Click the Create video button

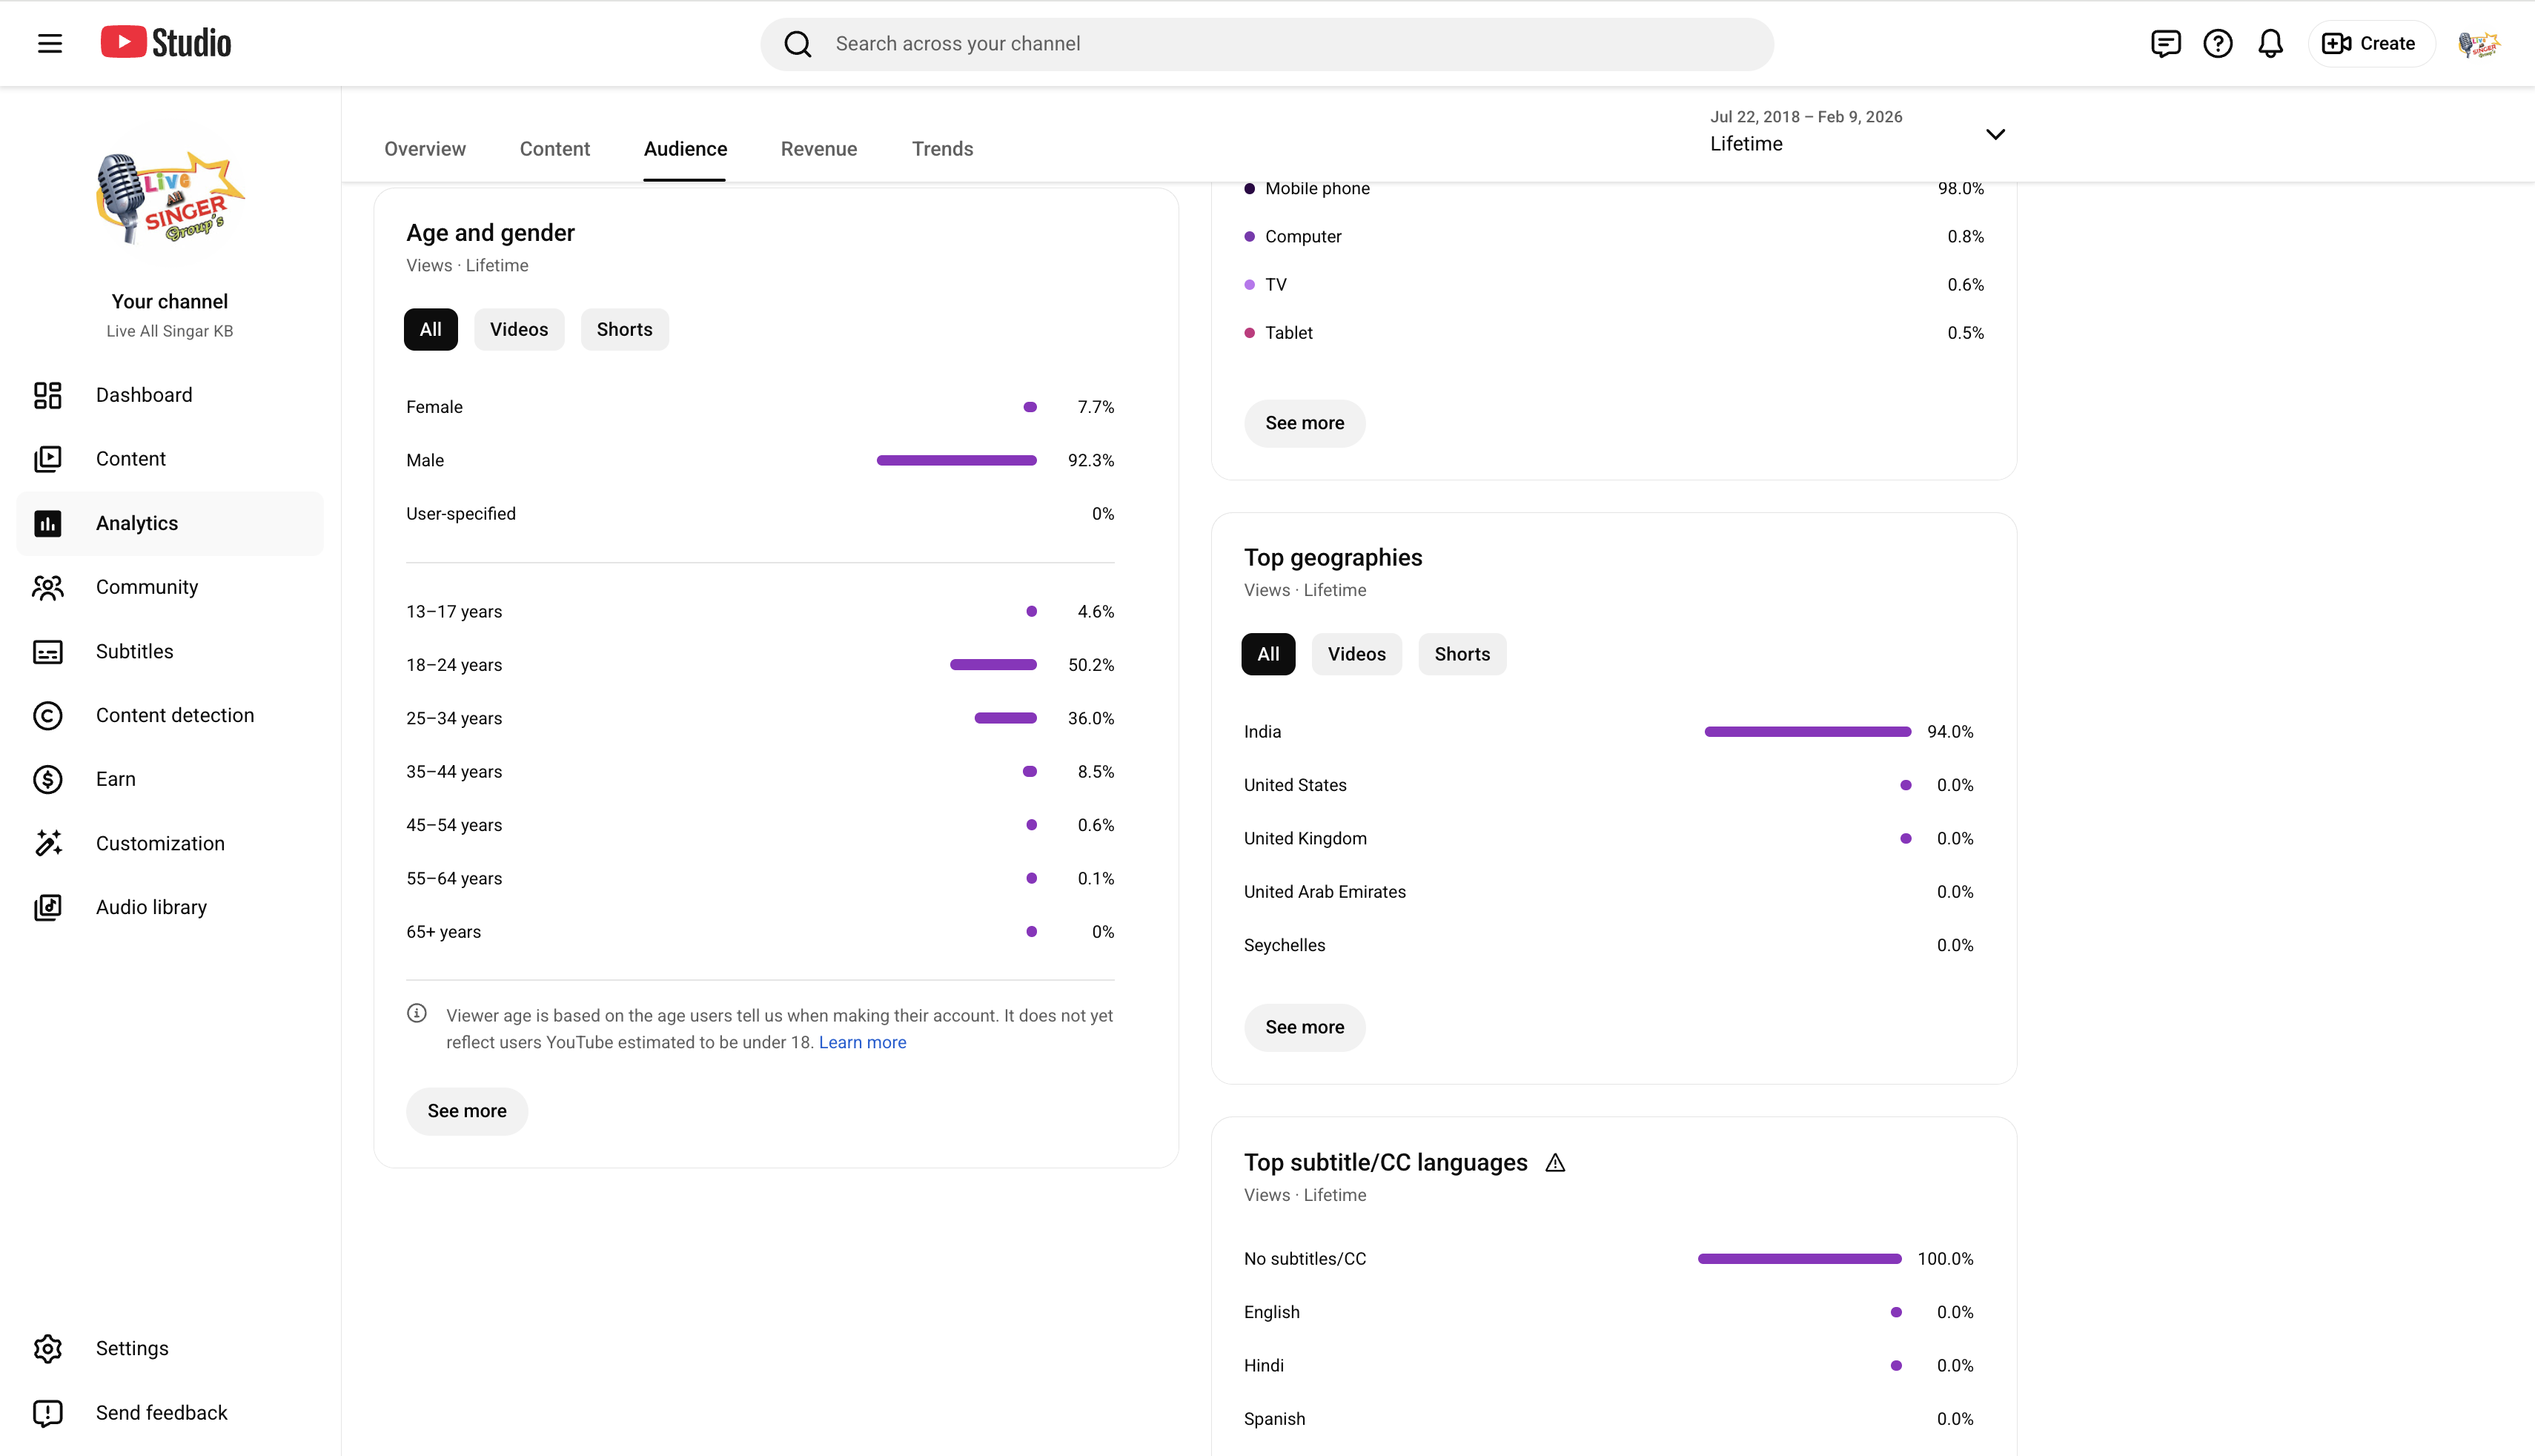click(x=2370, y=43)
